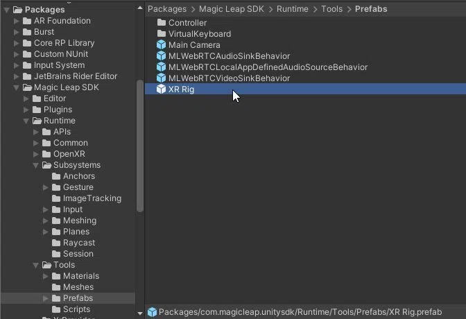Expand the OpenXR folder arrow
Viewport: 466px width, 319px height.
(35, 154)
